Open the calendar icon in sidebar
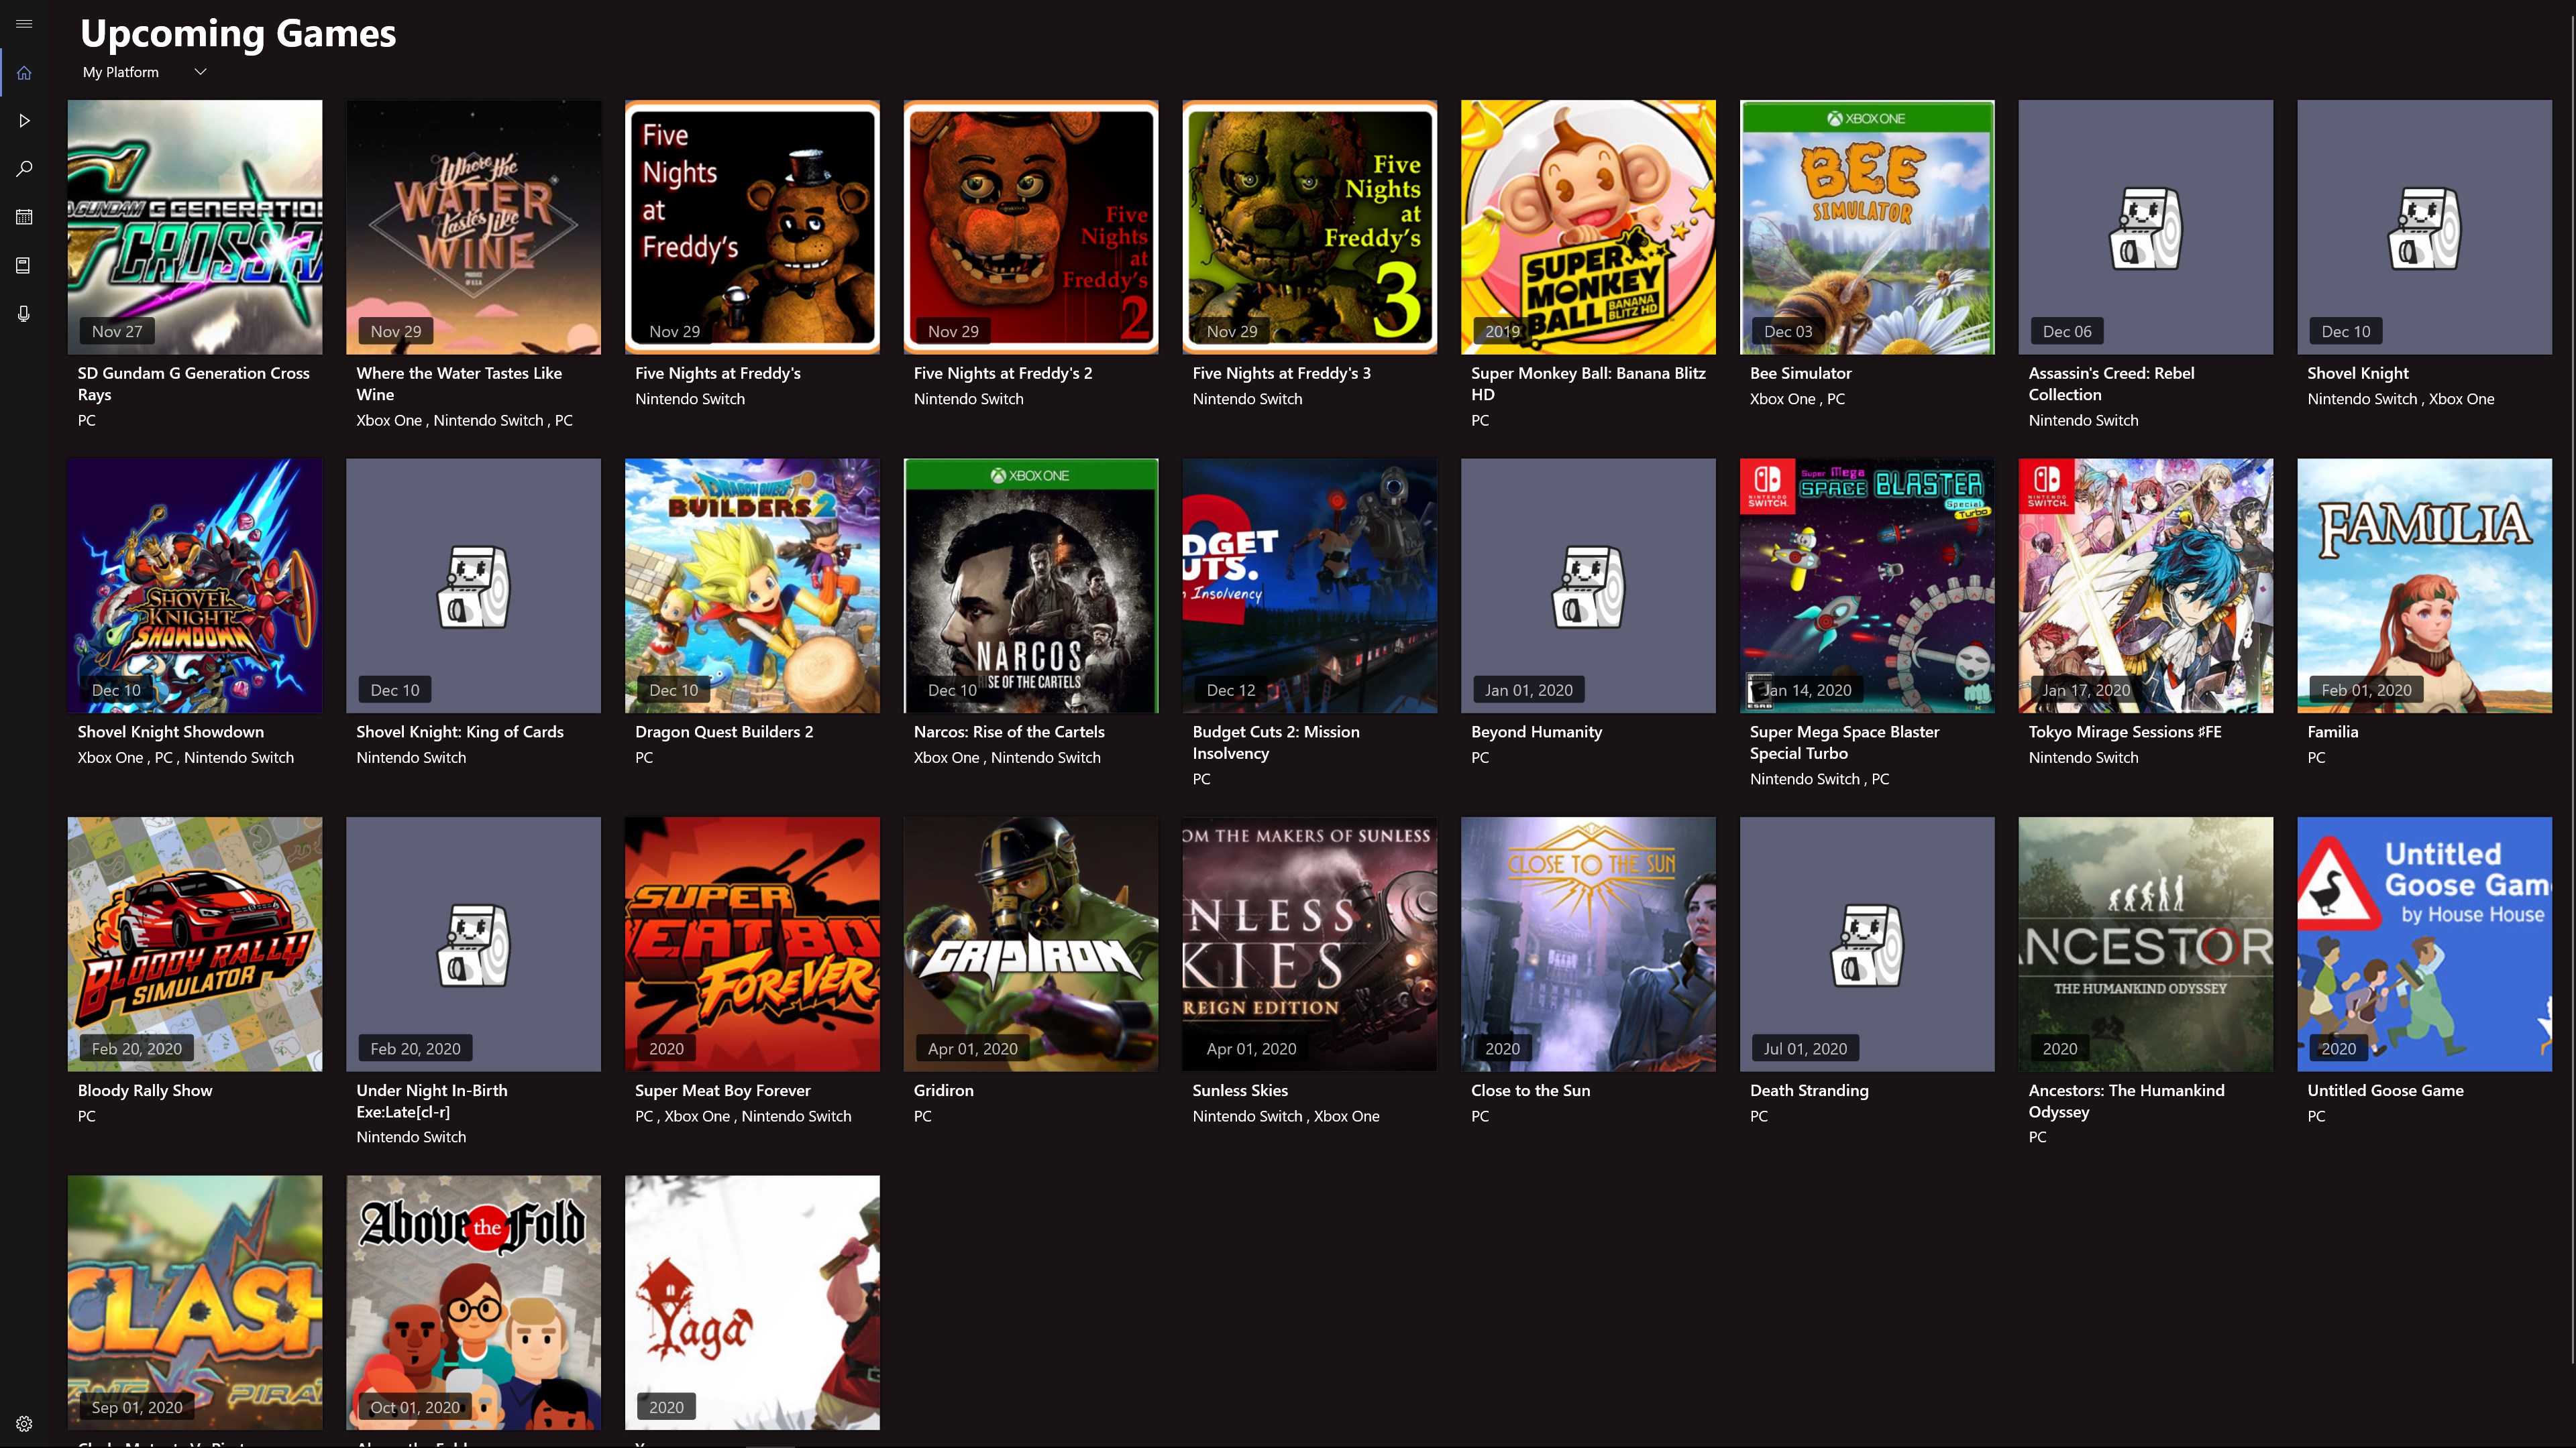Viewport: 2576px width, 1448px height. (24, 217)
